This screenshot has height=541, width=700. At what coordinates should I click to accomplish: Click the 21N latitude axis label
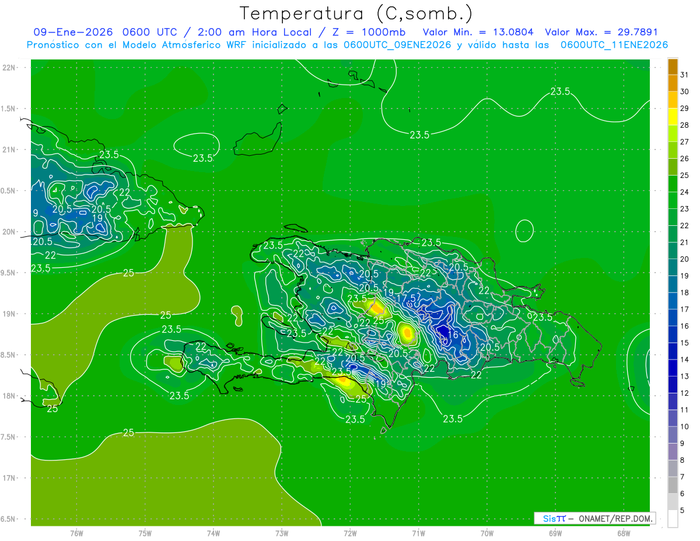[x=9, y=150]
